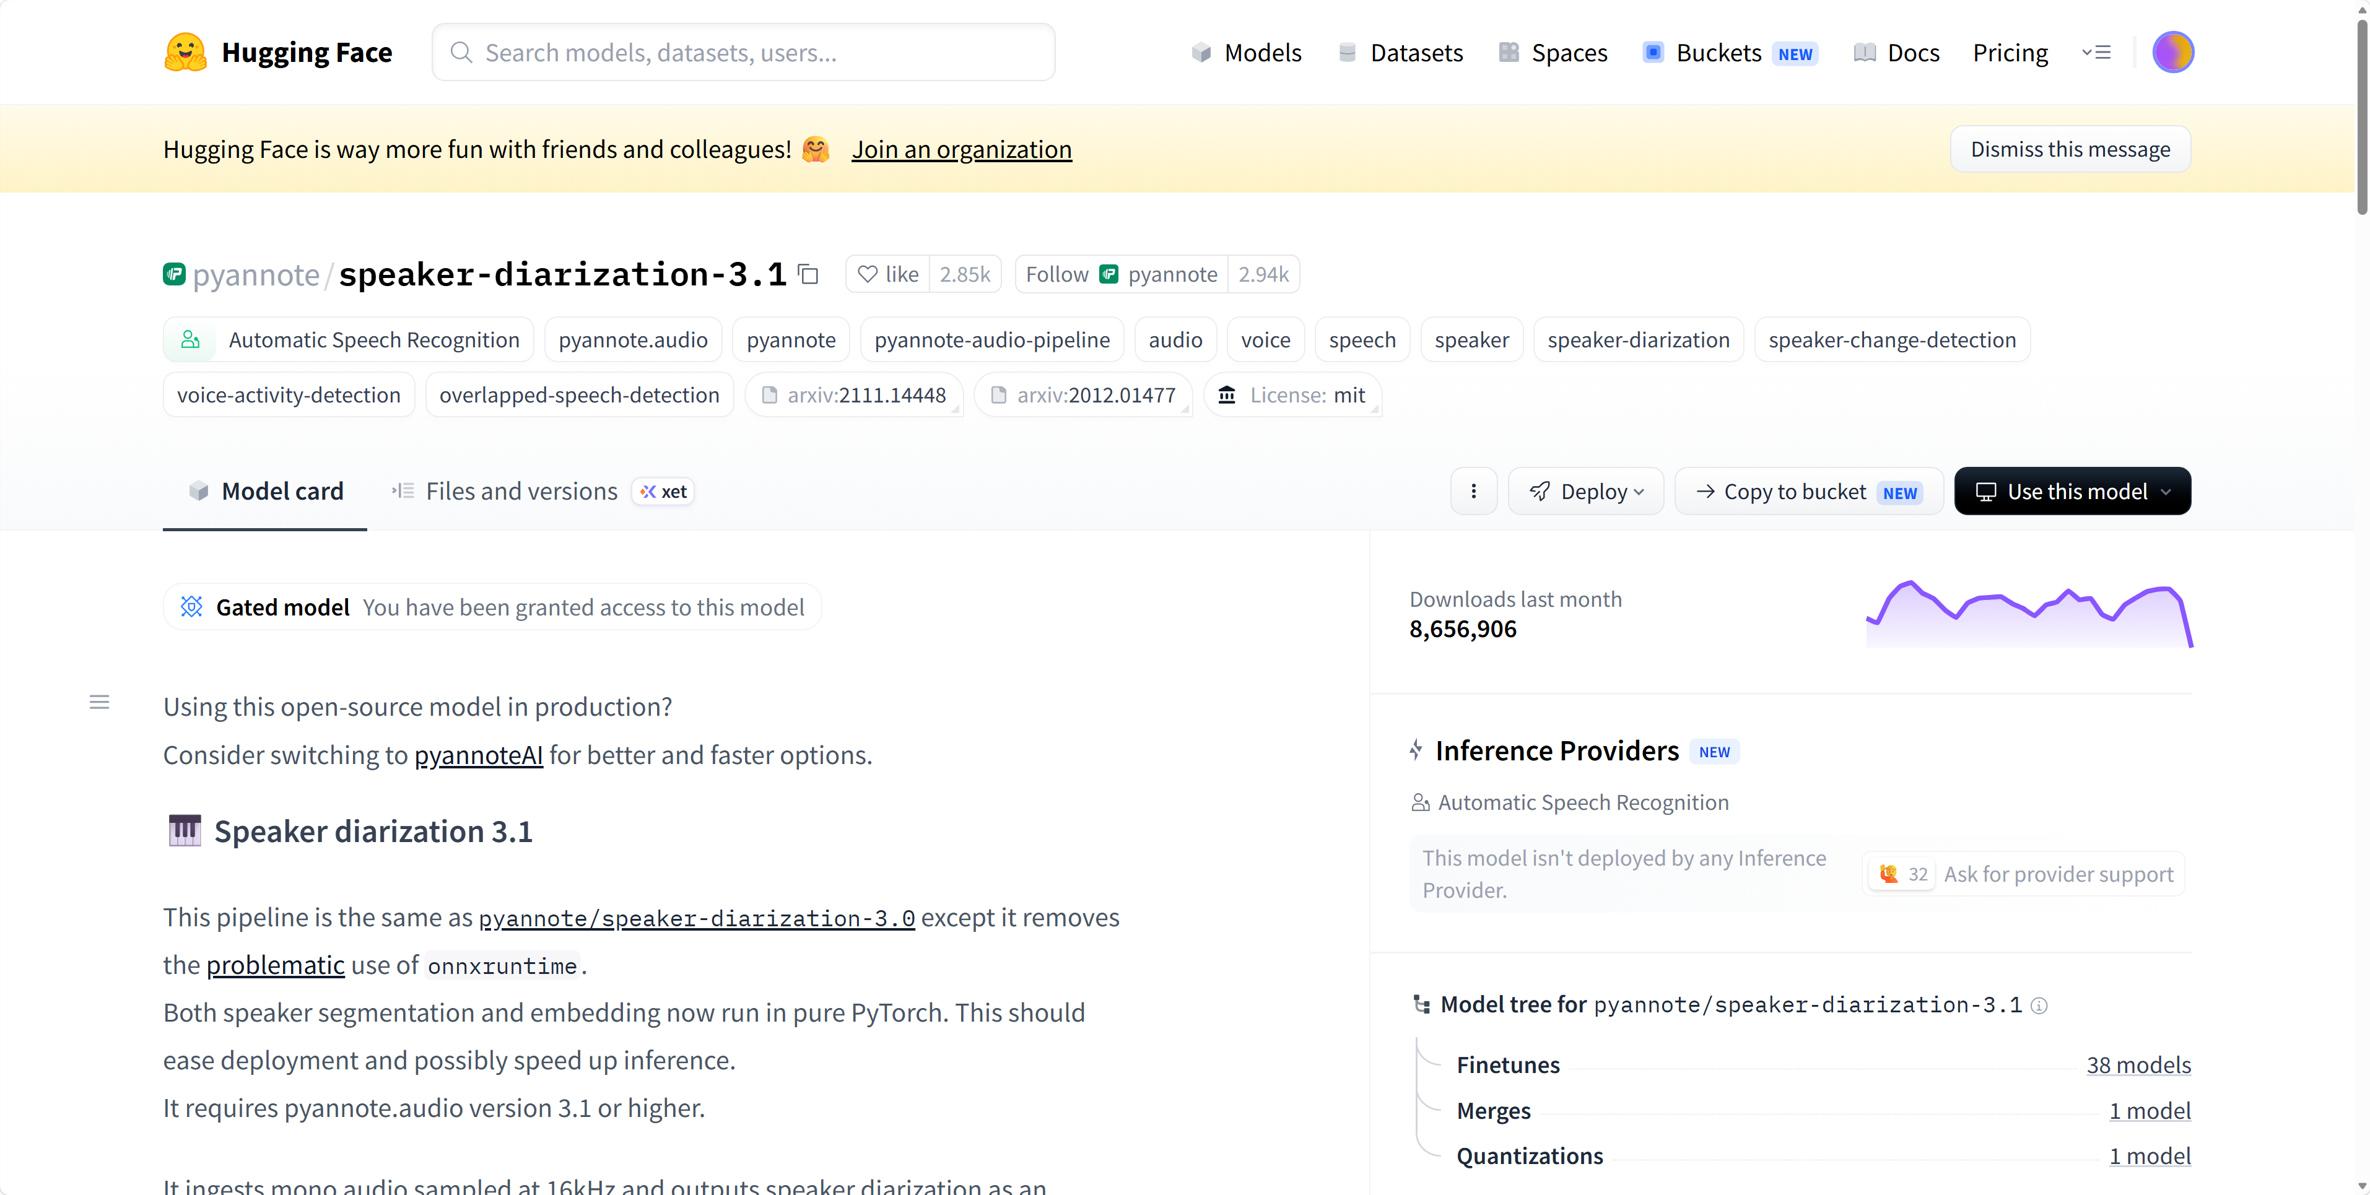
Task: Focus the search models input field
Action: [x=743, y=53]
